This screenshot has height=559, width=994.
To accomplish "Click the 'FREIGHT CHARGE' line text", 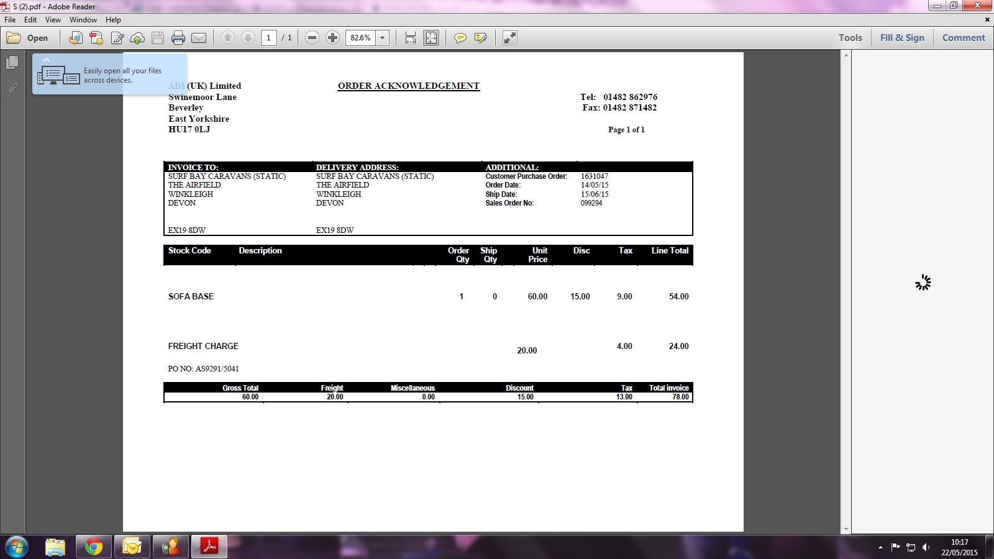I will (x=203, y=346).
